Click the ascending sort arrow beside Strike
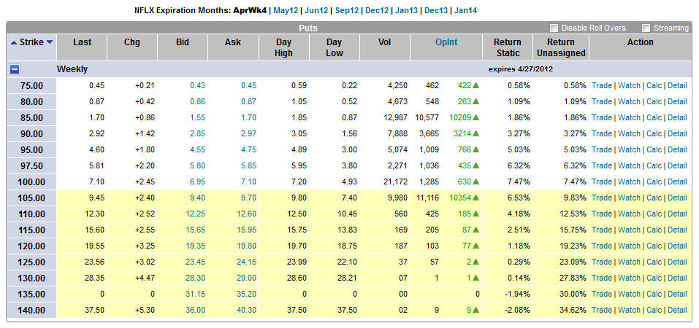This screenshot has width=699, height=328. pos(15,42)
